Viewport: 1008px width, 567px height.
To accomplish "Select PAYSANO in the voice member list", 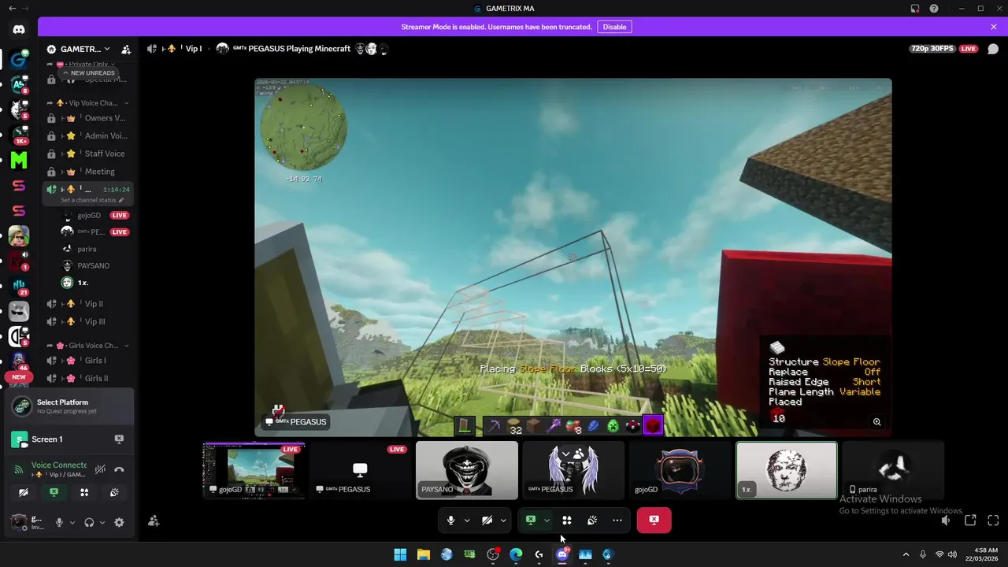I will point(93,265).
